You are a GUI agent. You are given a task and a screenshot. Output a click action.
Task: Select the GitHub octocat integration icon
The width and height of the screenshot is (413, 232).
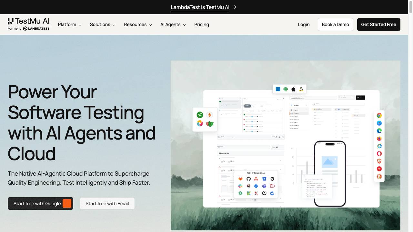(248, 179)
